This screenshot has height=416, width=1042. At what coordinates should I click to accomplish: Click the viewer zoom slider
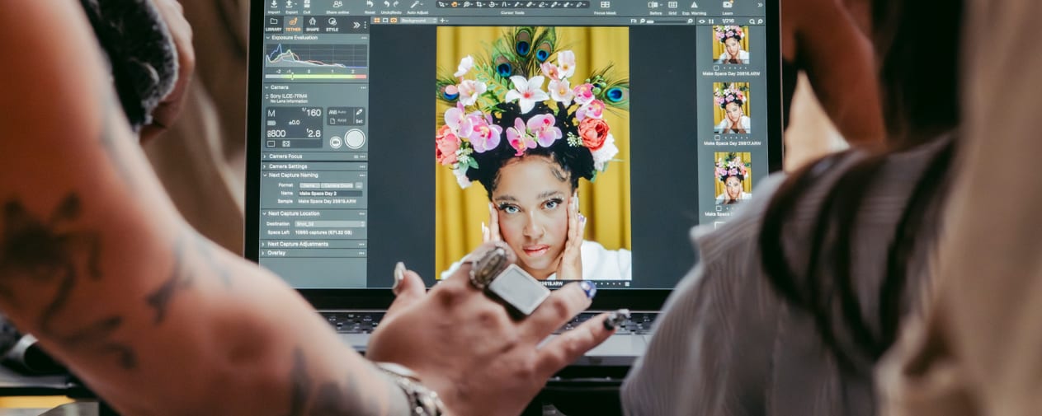point(667,21)
